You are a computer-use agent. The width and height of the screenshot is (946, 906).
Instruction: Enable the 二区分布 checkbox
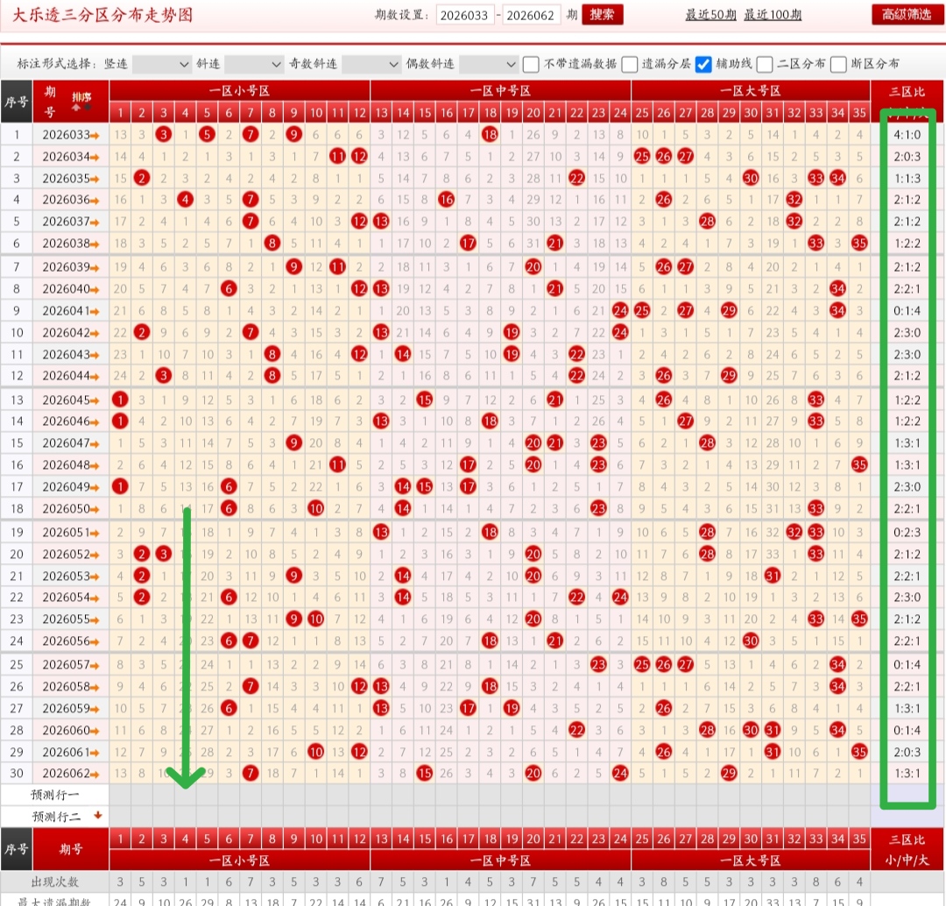pyautogui.click(x=765, y=64)
